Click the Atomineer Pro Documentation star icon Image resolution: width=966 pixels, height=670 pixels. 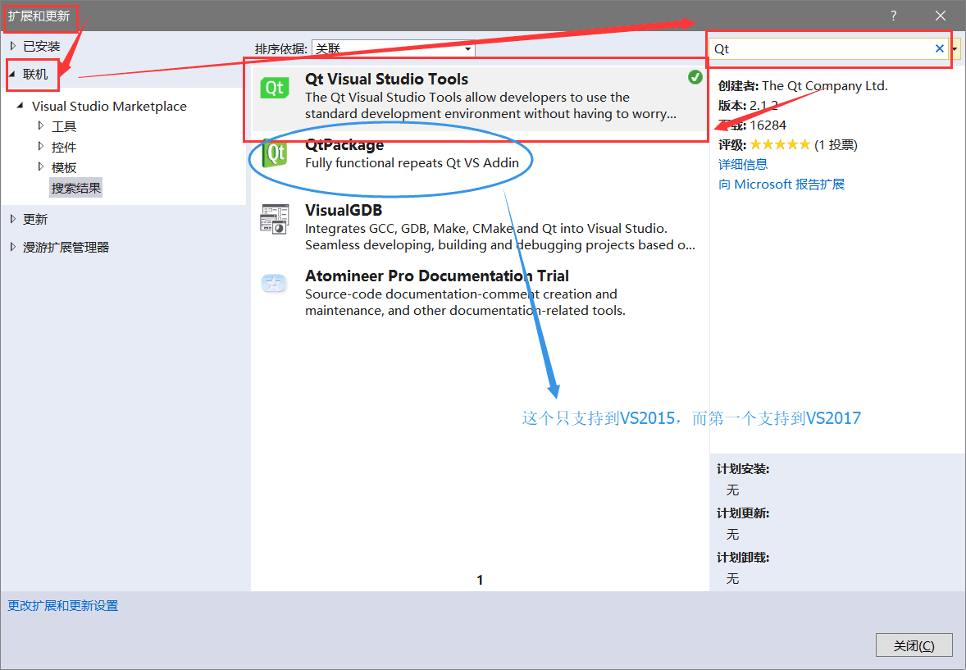274,284
